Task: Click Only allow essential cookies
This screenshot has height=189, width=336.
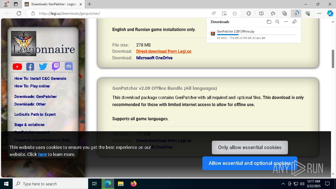Action: tap(250, 148)
